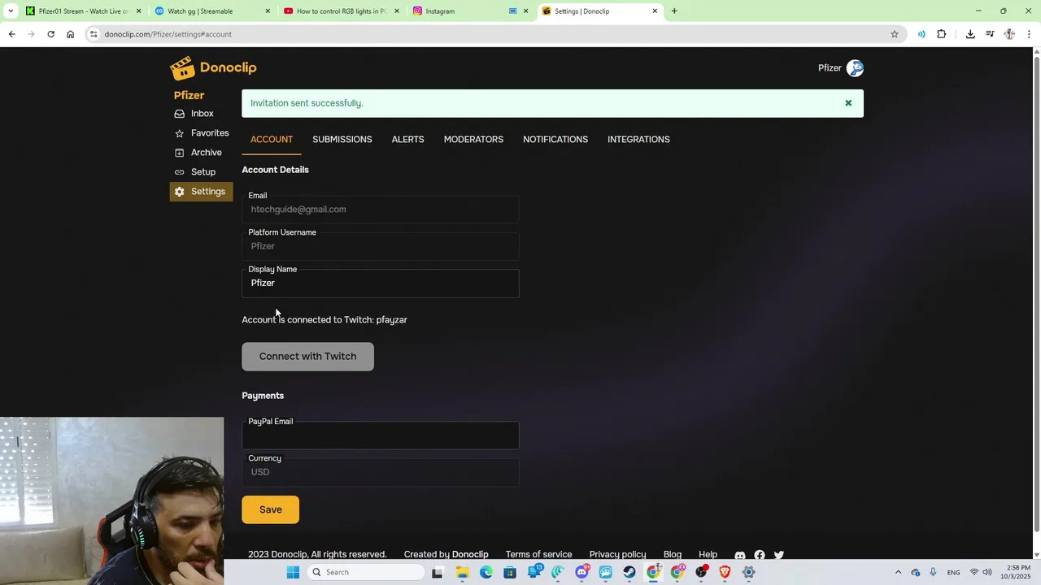Open the volume tray icon
Screen dimensions: 1041x585
987,572
